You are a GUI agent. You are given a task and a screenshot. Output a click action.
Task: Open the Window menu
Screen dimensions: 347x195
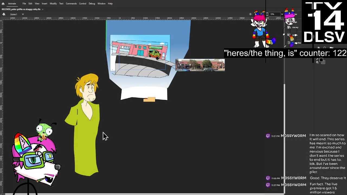click(x=101, y=4)
